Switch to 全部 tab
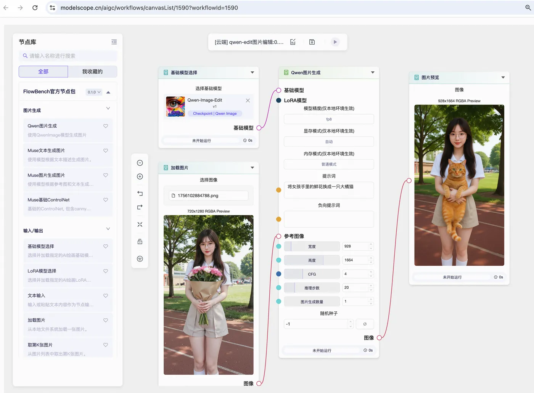Viewport: 534px width, 393px height. [x=43, y=72]
